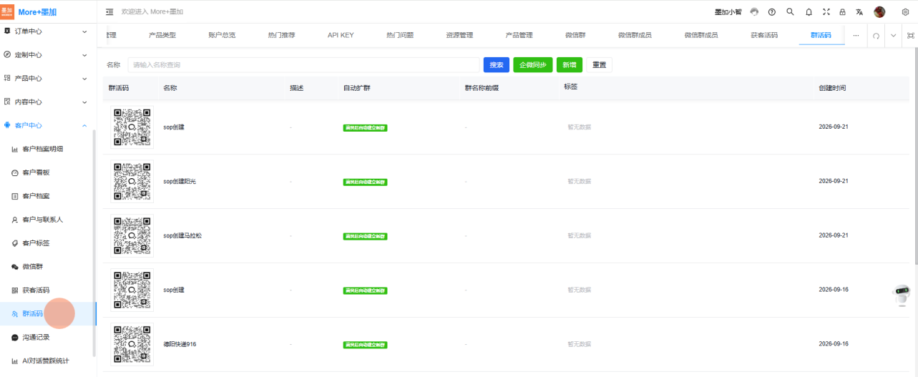Viewport: 918px width, 377px height.
Task: Open the QR code of sop创建阳光
Action: 132,181
